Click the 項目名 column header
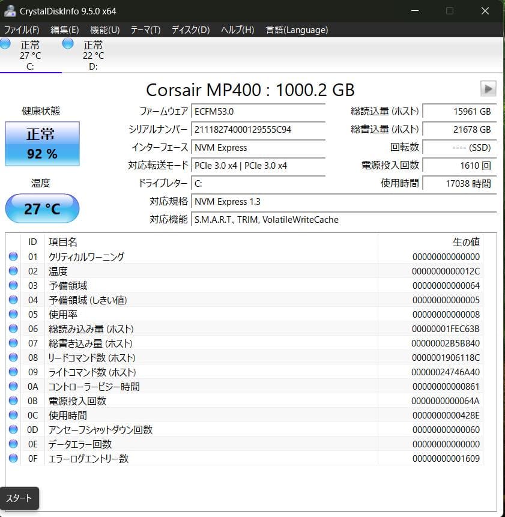The image size is (505, 517). click(62, 242)
